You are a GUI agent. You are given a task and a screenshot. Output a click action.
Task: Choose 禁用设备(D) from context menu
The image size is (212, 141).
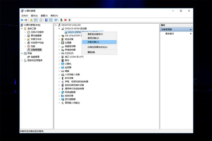[x=99, y=38]
